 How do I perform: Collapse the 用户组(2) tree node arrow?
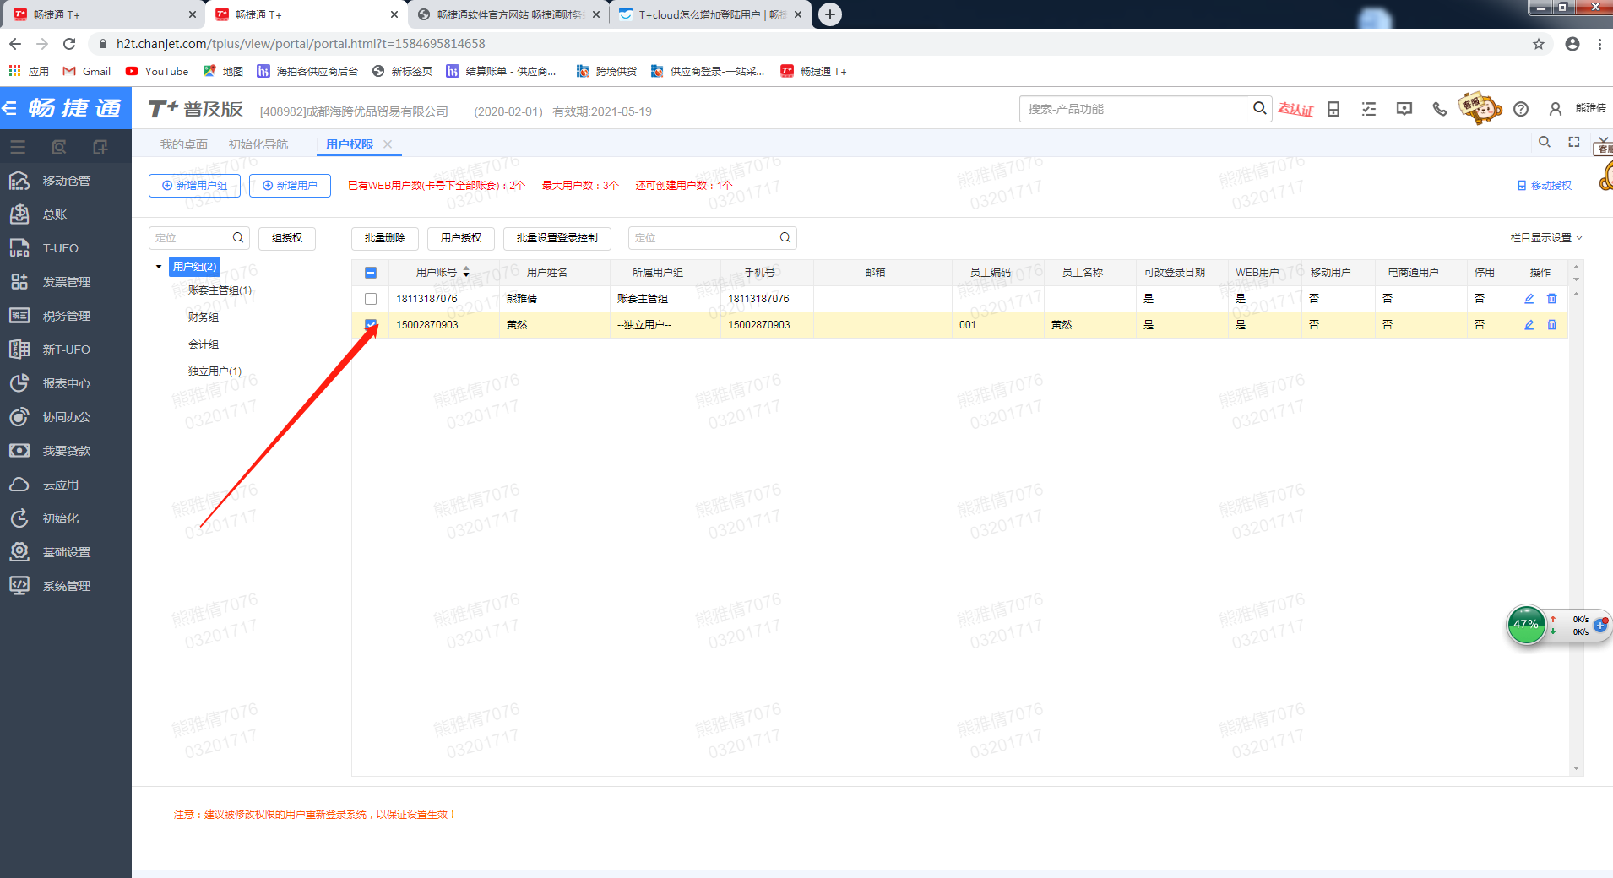(159, 267)
